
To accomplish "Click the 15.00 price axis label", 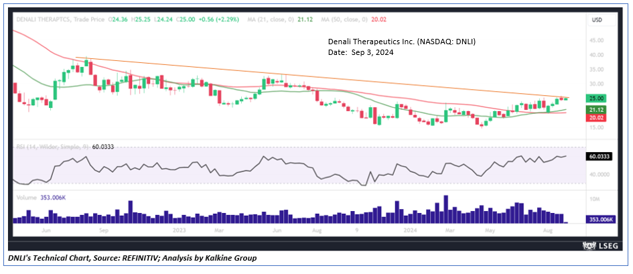I will (596, 127).
